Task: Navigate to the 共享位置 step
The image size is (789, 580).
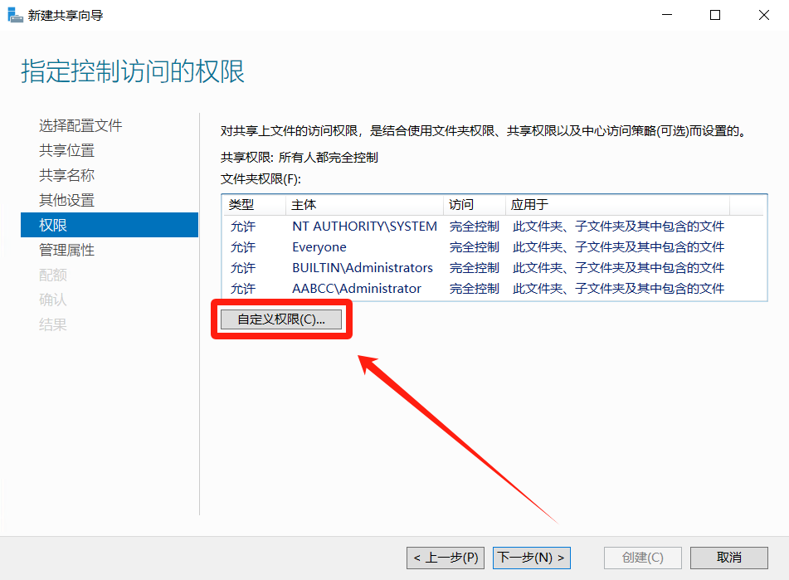Action: coord(66,150)
